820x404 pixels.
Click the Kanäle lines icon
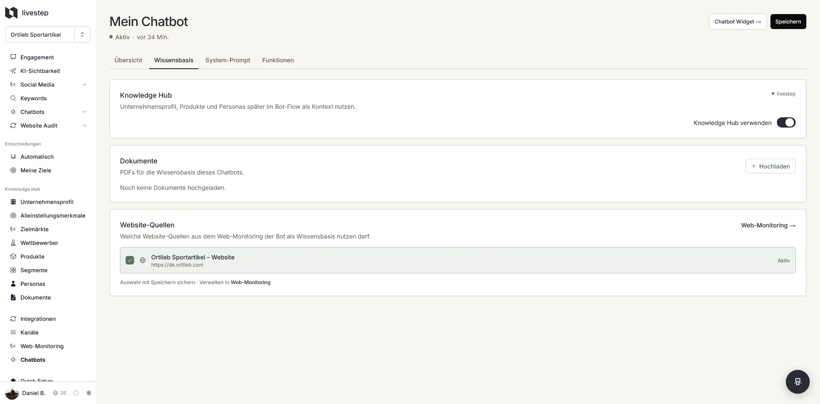coord(13,332)
